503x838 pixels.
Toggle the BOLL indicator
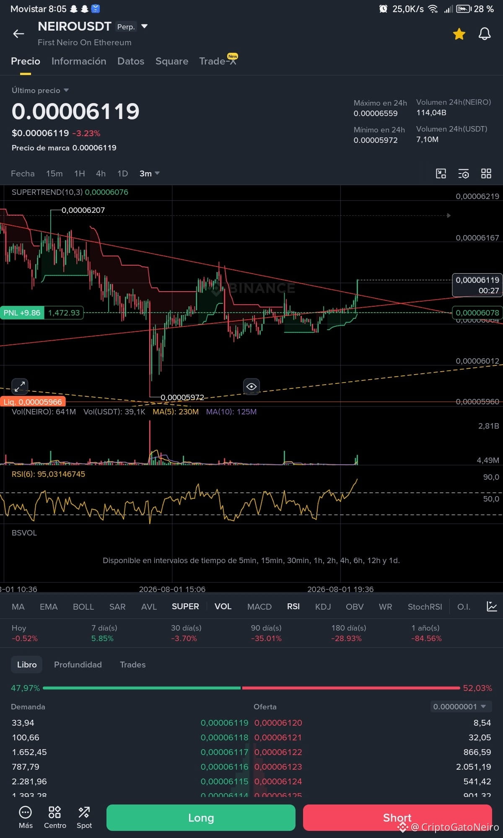(83, 607)
